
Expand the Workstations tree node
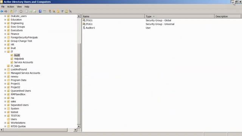[5, 123]
